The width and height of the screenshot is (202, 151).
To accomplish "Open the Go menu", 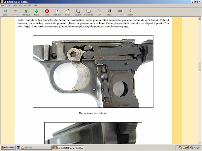I will (21, 5).
